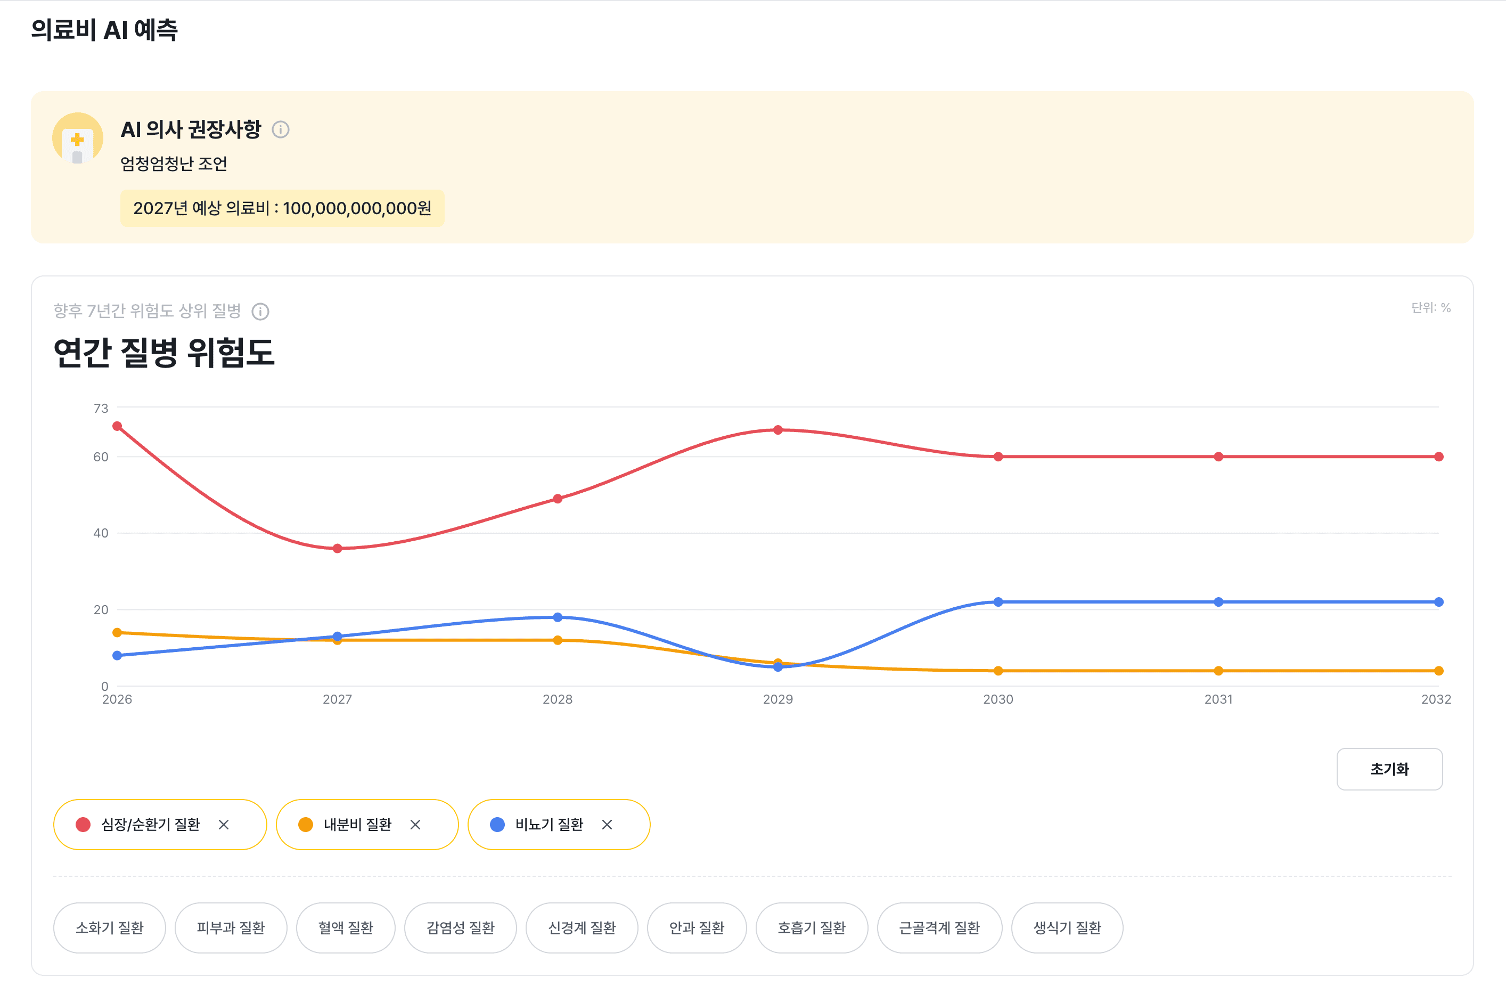
Task: Remove 비뇨기 질환 chip with X
Action: [607, 824]
